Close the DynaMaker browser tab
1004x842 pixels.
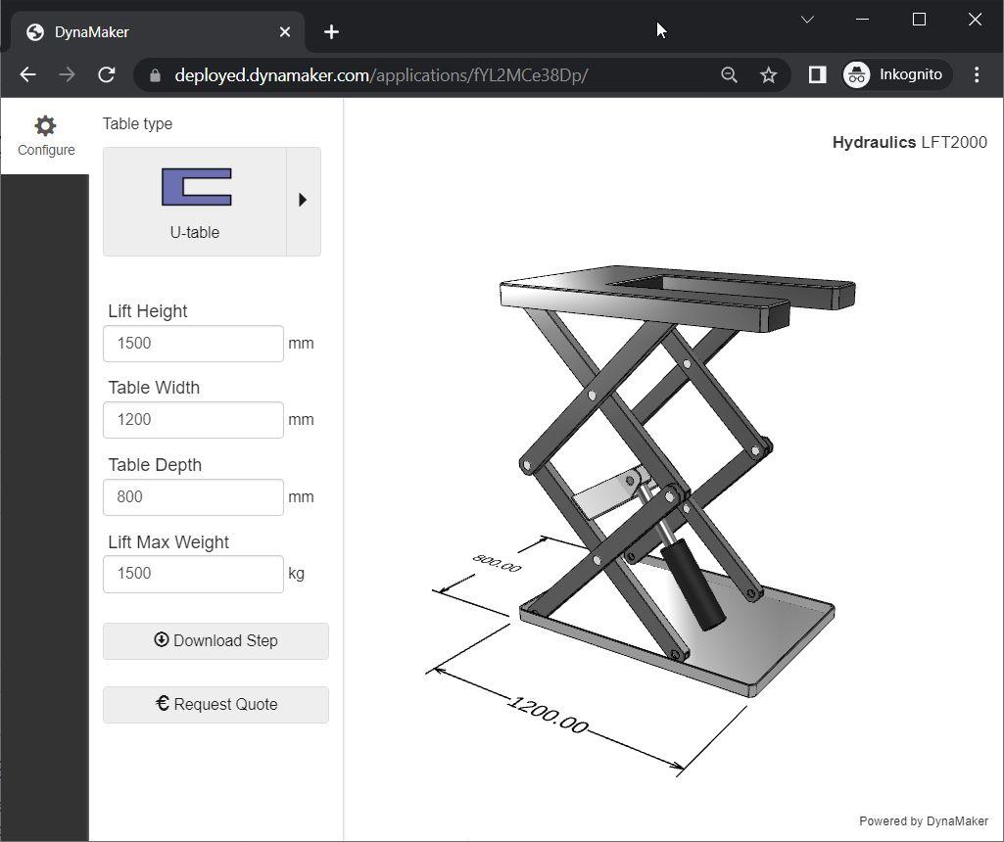coord(285,32)
